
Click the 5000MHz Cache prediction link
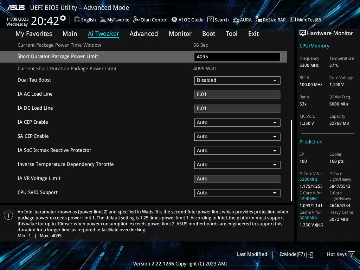click(x=308, y=218)
